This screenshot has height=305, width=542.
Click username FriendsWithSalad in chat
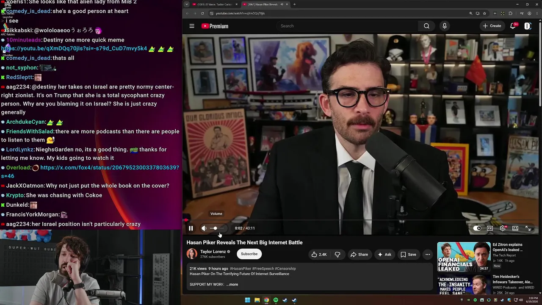point(30,131)
